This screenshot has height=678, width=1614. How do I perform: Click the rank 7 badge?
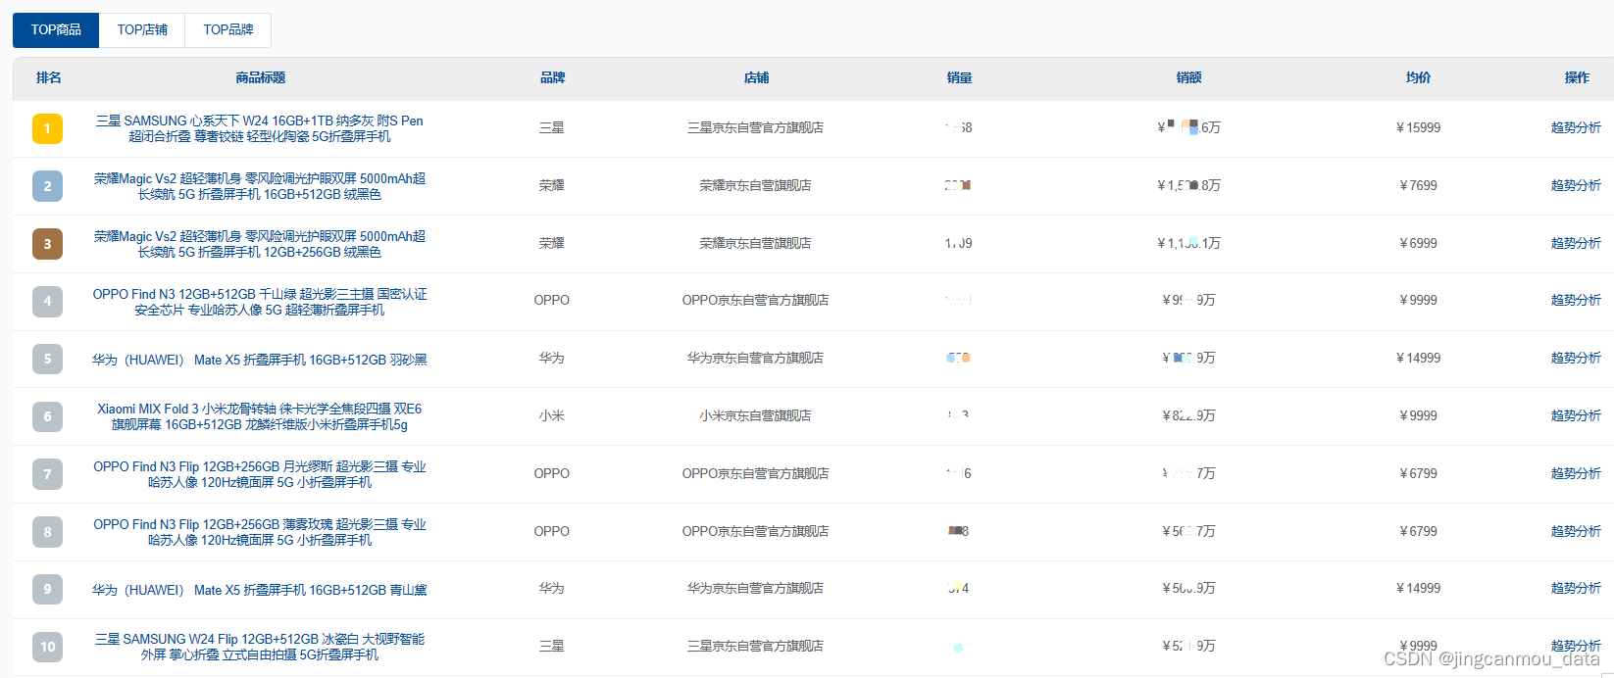point(47,474)
